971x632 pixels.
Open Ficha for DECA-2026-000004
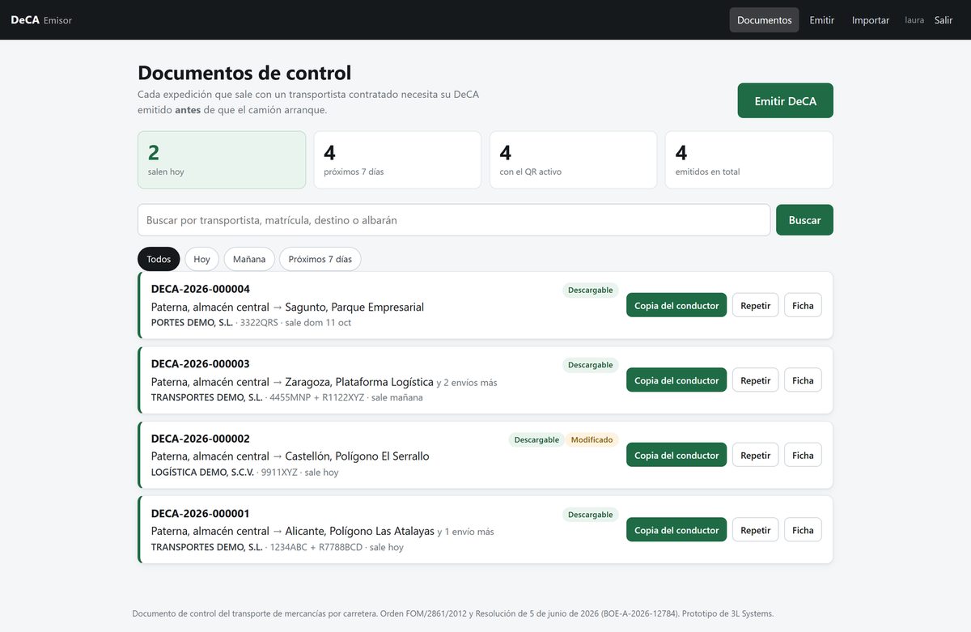[803, 305]
